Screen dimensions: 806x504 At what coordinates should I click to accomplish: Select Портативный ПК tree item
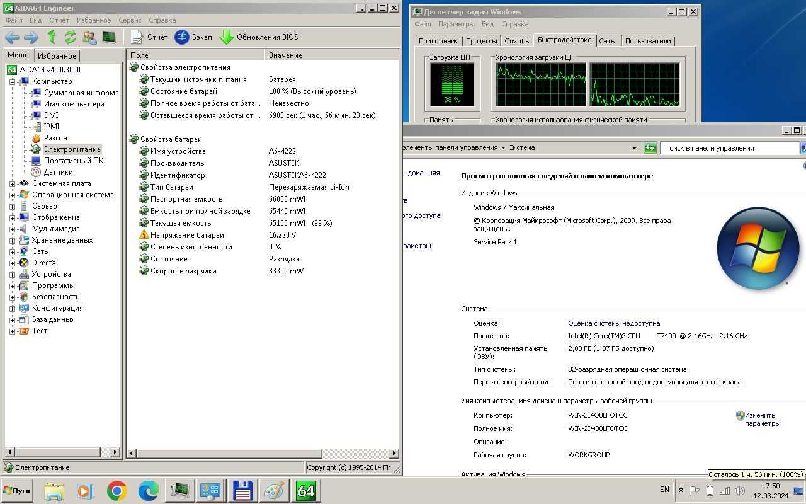(74, 161)
